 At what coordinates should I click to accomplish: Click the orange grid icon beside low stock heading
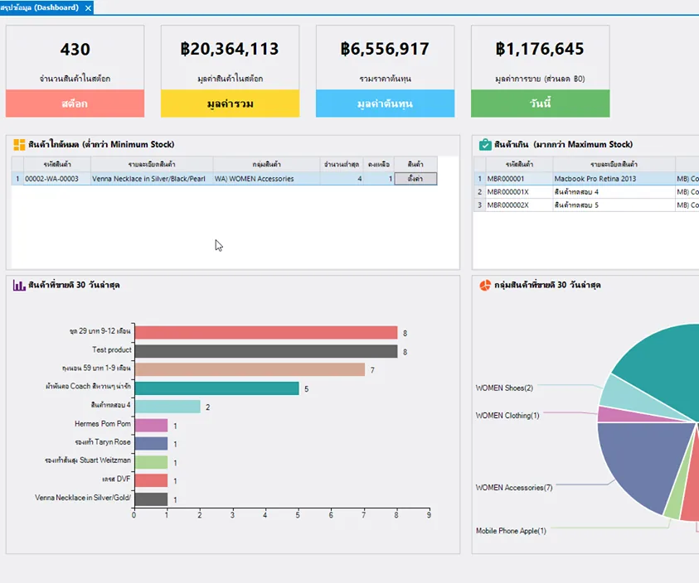(19, 145)
